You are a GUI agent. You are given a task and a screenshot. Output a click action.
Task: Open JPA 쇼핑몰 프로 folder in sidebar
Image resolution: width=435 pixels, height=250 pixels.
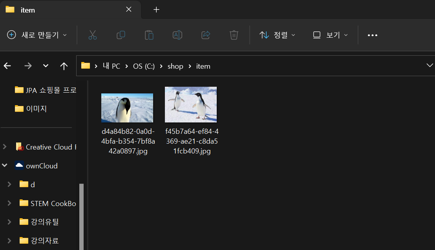[x=45, y=90]
